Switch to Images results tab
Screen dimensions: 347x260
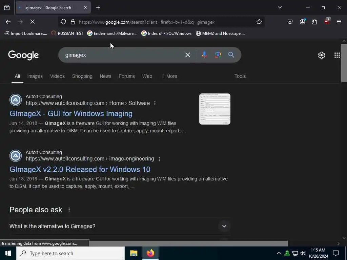(x=35, y=76)
